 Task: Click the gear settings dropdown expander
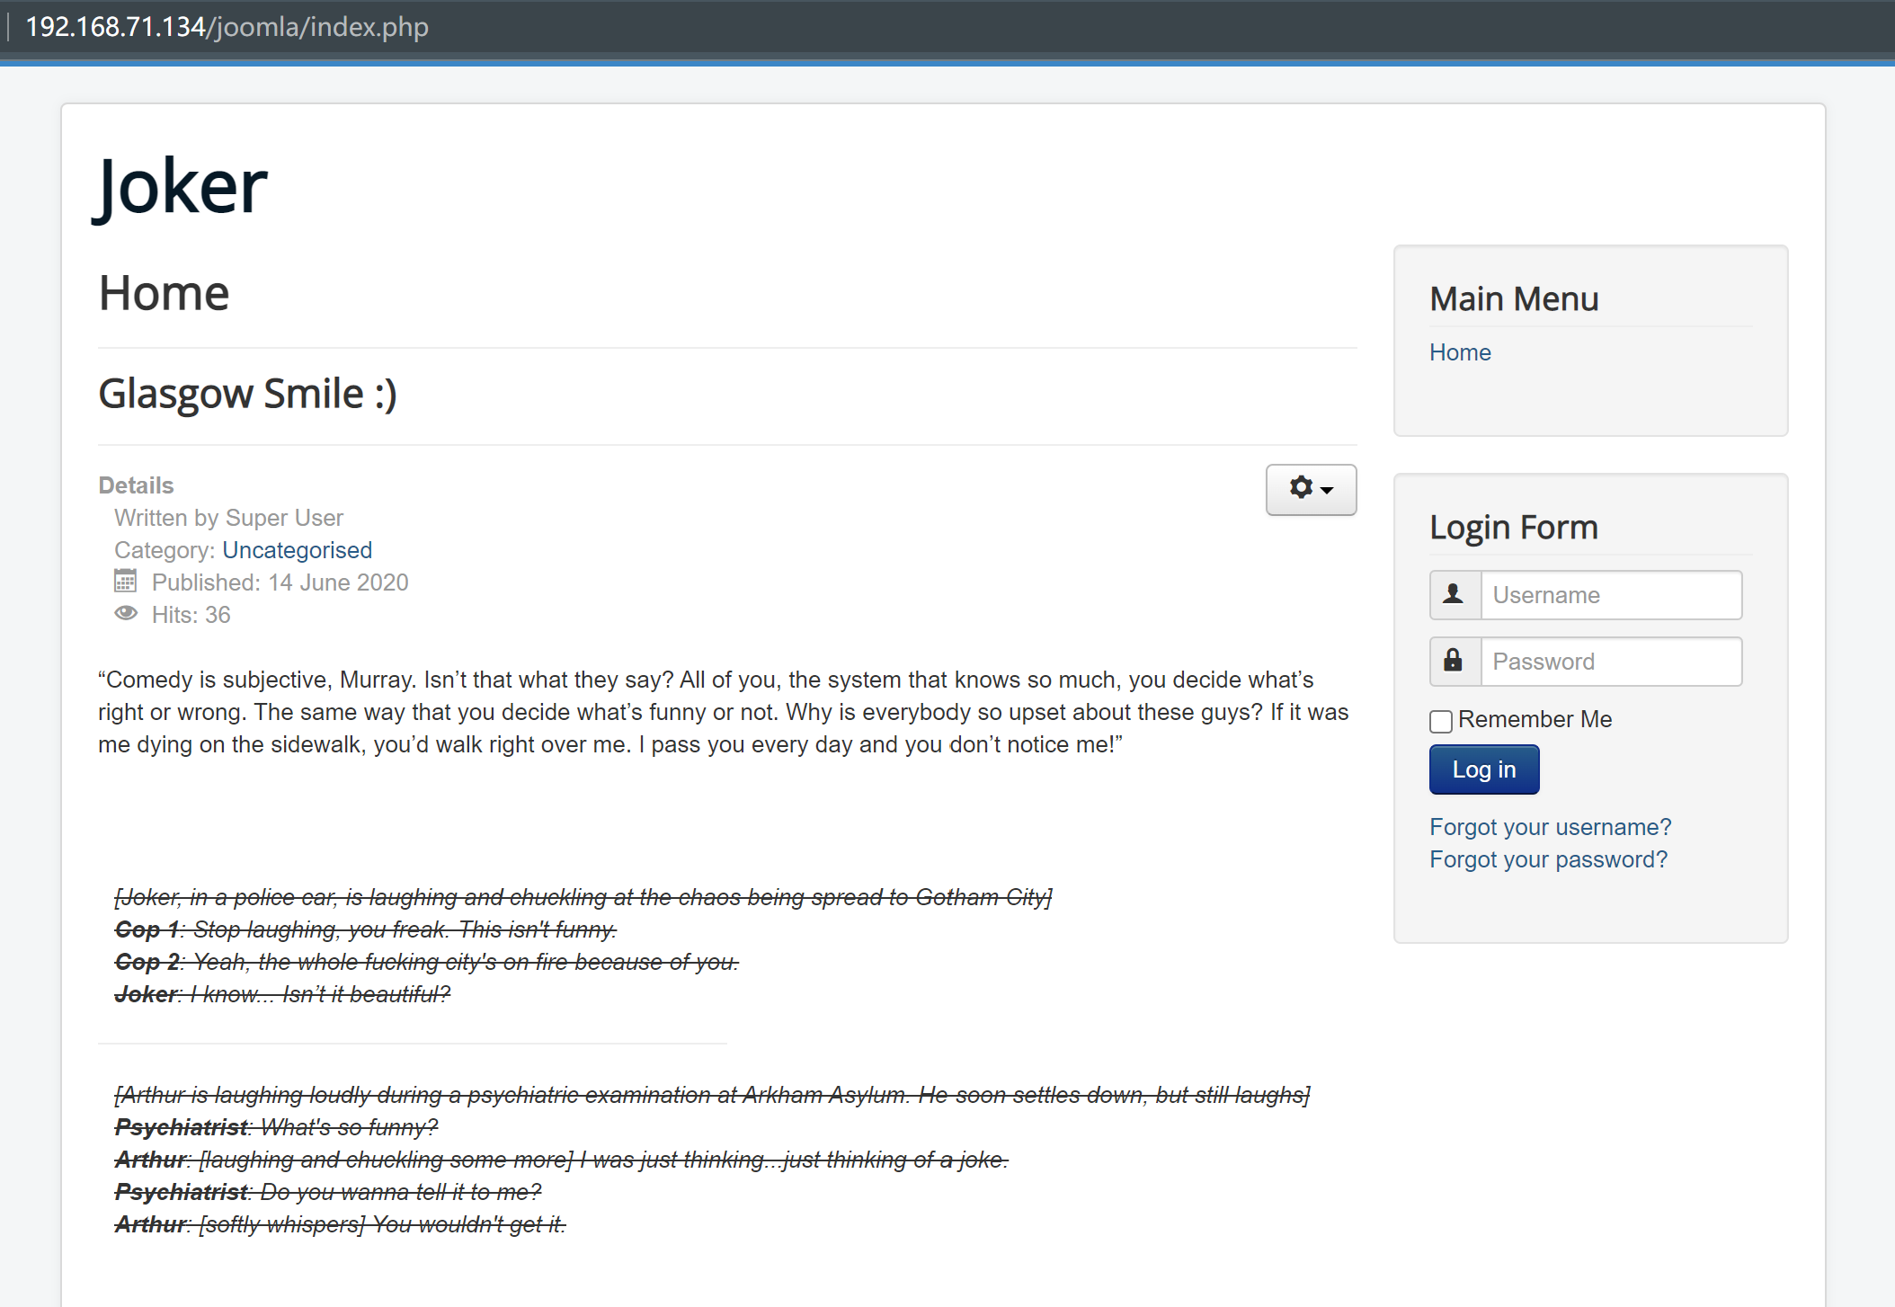[x=1307, y=488]
